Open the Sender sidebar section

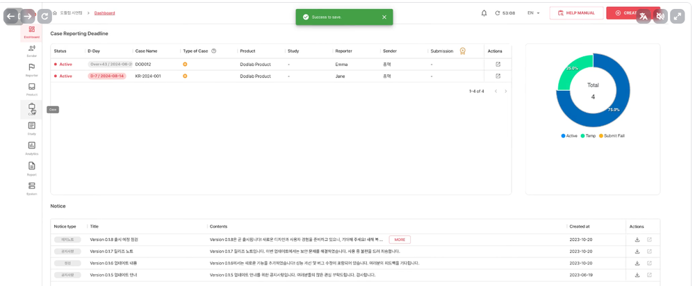click(31, 50)
